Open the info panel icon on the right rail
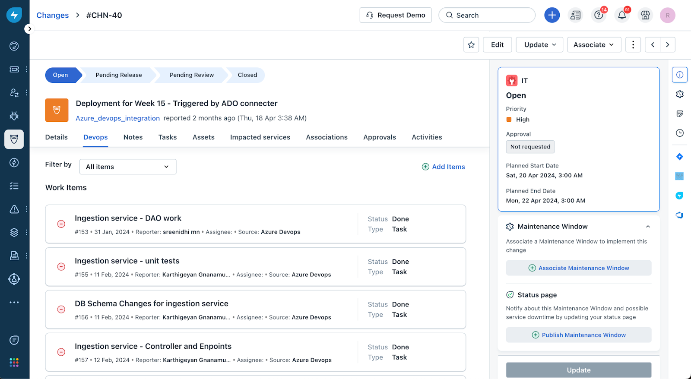The image size is (691, 379). pyautogui.click(x=680, y=75)
